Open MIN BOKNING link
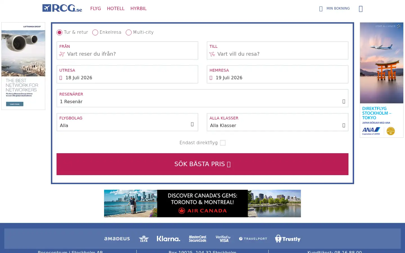 [338, 8]
